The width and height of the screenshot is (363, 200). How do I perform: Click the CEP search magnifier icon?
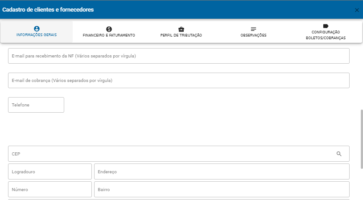click(x=339, y=154)
